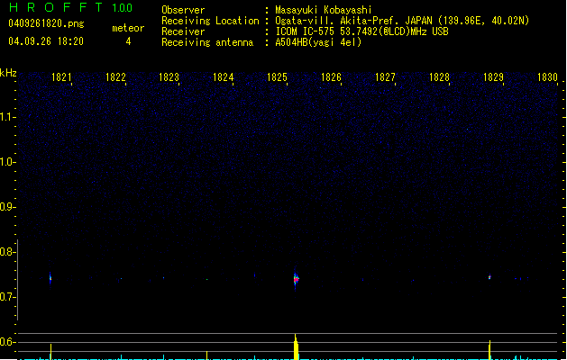
Task: Click the yellow peak under 1829
Action: pyautogui.click(x=489, y=349)
